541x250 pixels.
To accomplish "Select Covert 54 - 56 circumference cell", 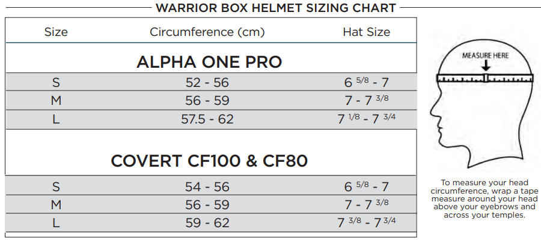I will (207, 186).
